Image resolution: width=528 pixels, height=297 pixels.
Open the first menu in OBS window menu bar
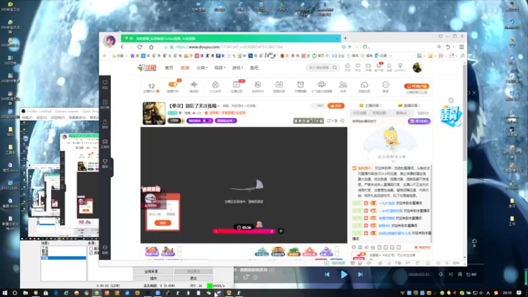[x=27, y=117]
